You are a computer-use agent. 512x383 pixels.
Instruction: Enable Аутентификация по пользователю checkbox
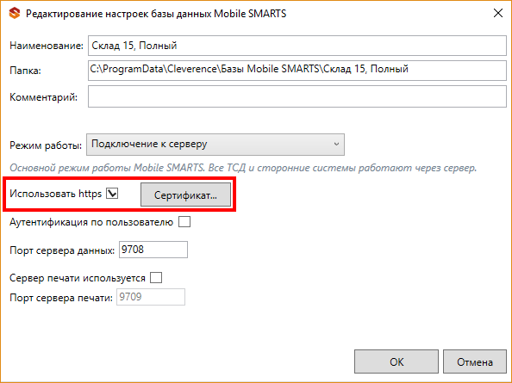click(184, 222)
